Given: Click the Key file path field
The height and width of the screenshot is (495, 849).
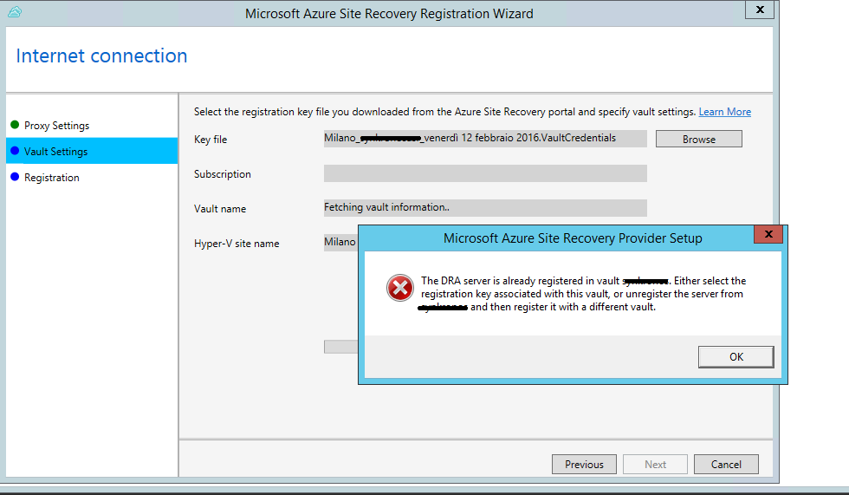Looking at the screenshot, I should [485, 139].
